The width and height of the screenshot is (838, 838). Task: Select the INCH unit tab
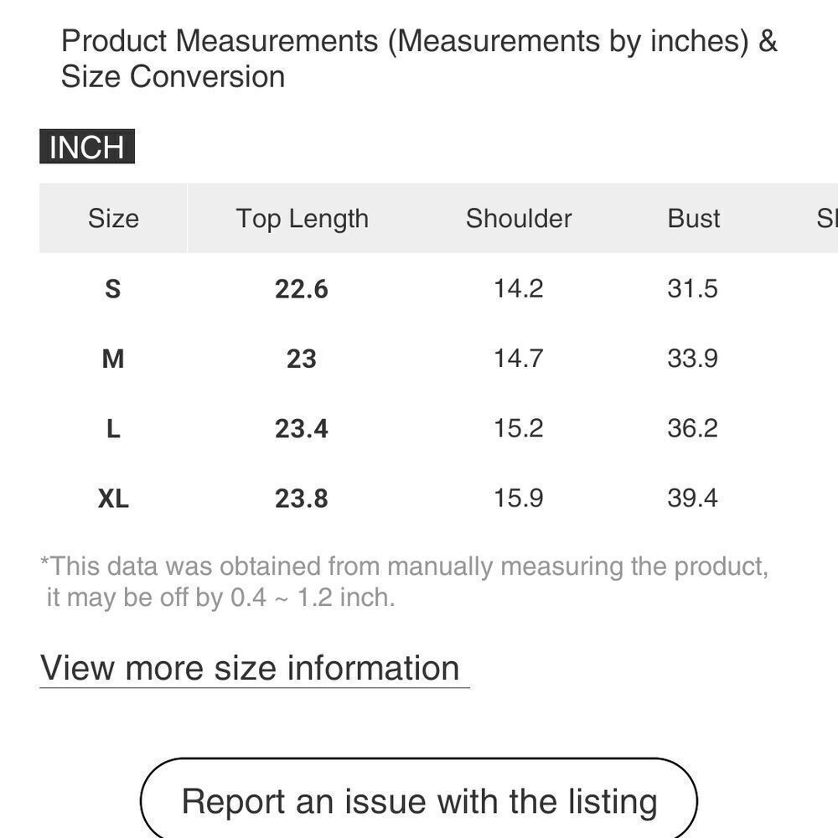point(87,147)
